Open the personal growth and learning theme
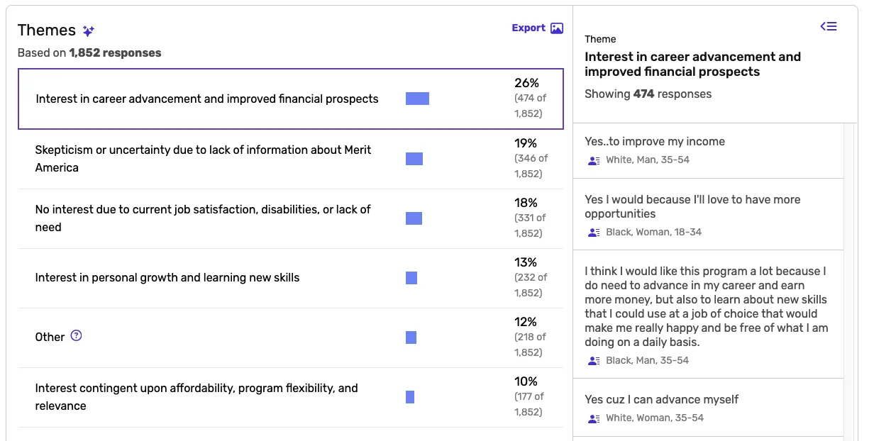Viewport: 874px width, 441px height. click(x=167, y=278)
